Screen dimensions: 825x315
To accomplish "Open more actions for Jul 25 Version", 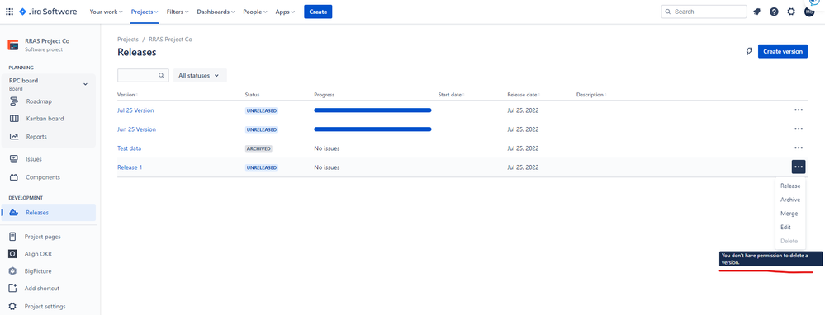I will pos(799,110).
